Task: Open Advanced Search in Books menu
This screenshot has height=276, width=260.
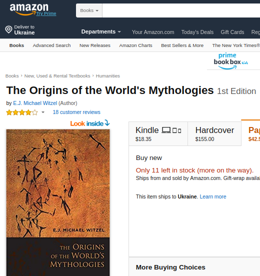Action: (x=52, y=45)
